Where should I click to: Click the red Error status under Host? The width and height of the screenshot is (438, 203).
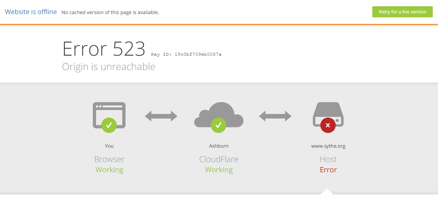[x=328, y=170]
